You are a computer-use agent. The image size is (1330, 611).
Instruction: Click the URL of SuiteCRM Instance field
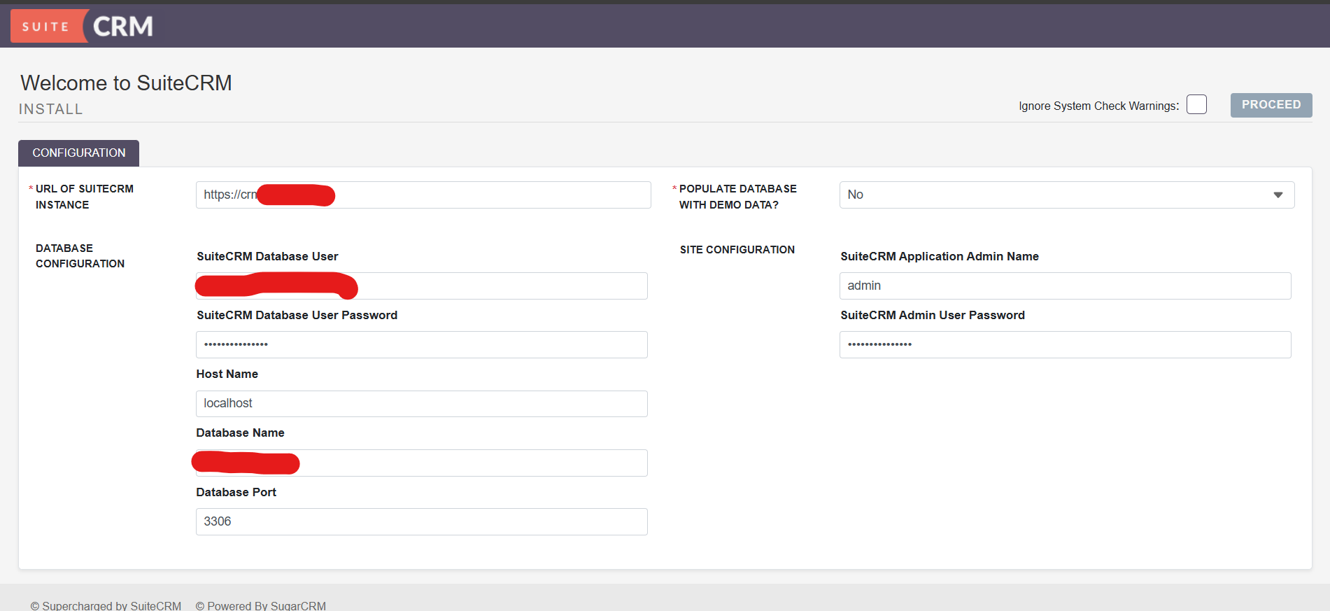423,195
